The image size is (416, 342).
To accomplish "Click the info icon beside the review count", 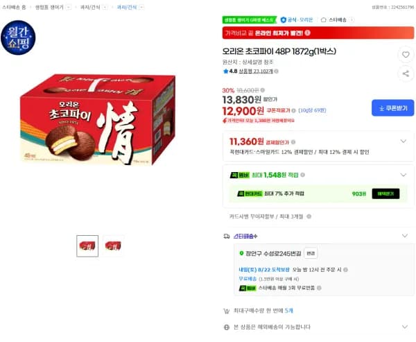I will click(x=276, y=71).
